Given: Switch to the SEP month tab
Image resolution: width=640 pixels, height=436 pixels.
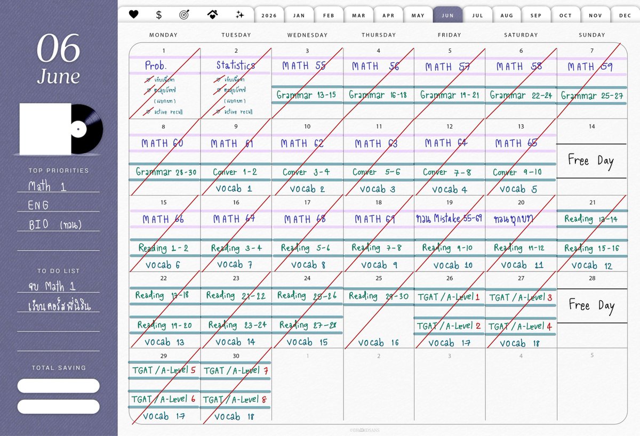Looking at the screenshot, I should (537, 15).
